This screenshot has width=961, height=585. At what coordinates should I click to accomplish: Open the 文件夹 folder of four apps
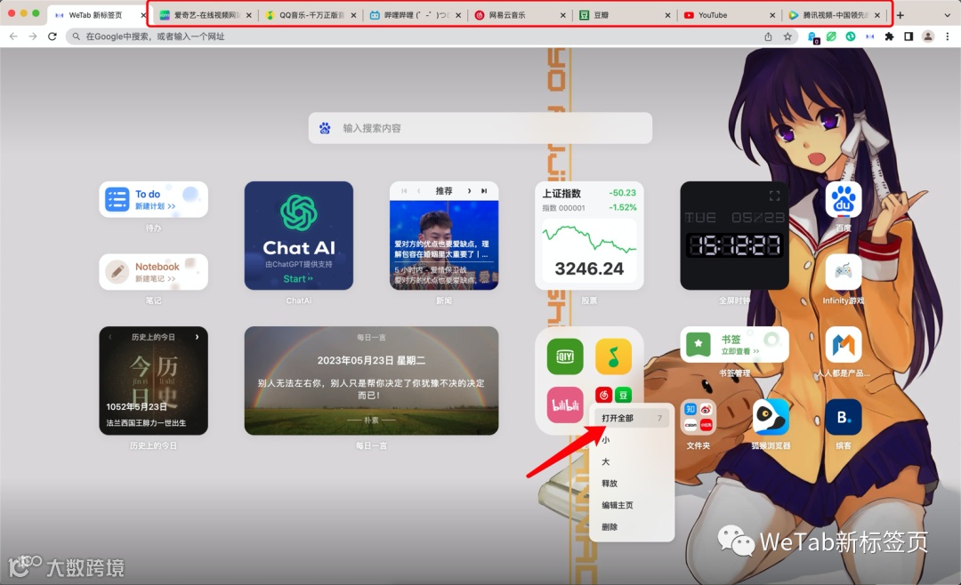(x=699, y=417)
